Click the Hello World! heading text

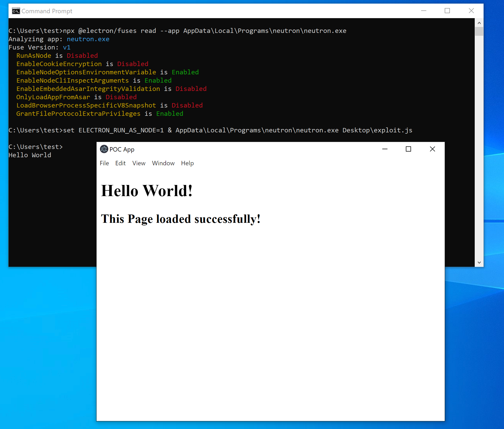[147, 191]
